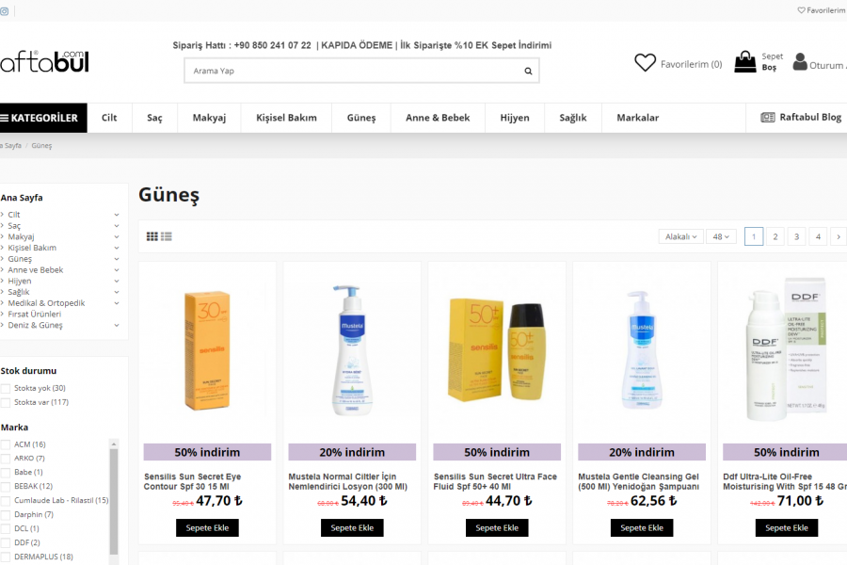The width and height of the screenshot is (847, 565).
Task: Open the shopping bag cart icon
Action: (745, 62)
